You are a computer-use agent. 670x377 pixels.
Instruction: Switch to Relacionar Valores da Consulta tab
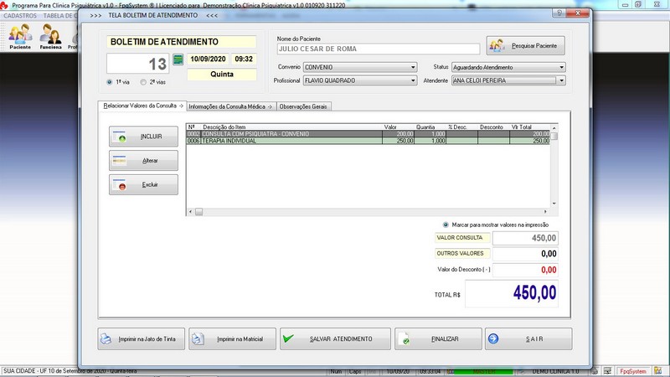[x=142, y=106]
